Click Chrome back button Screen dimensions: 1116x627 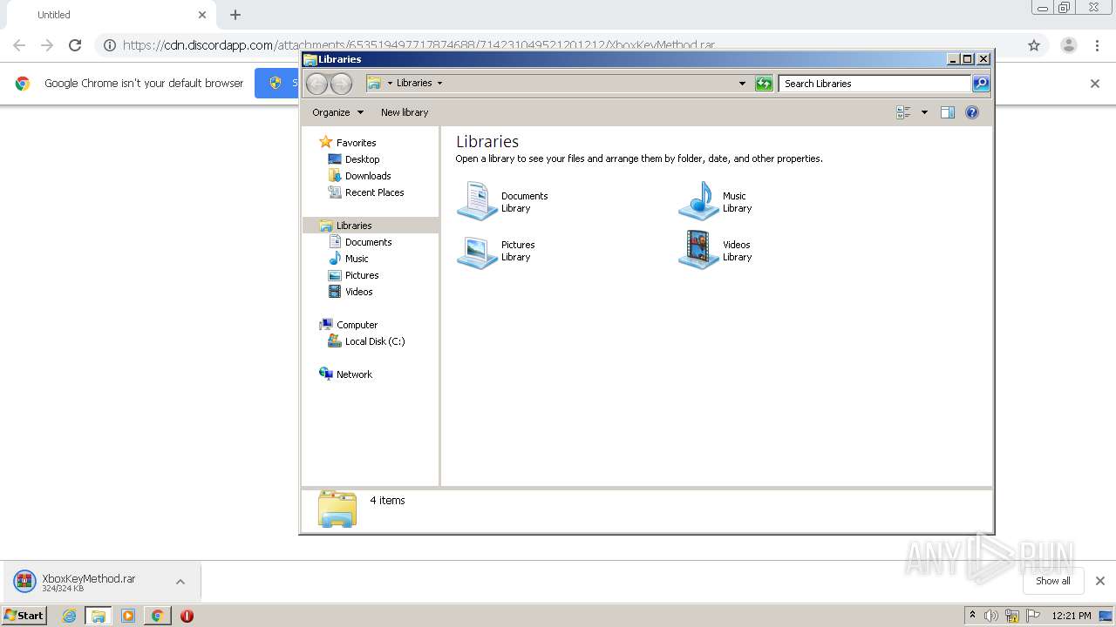tap(19, 45)
